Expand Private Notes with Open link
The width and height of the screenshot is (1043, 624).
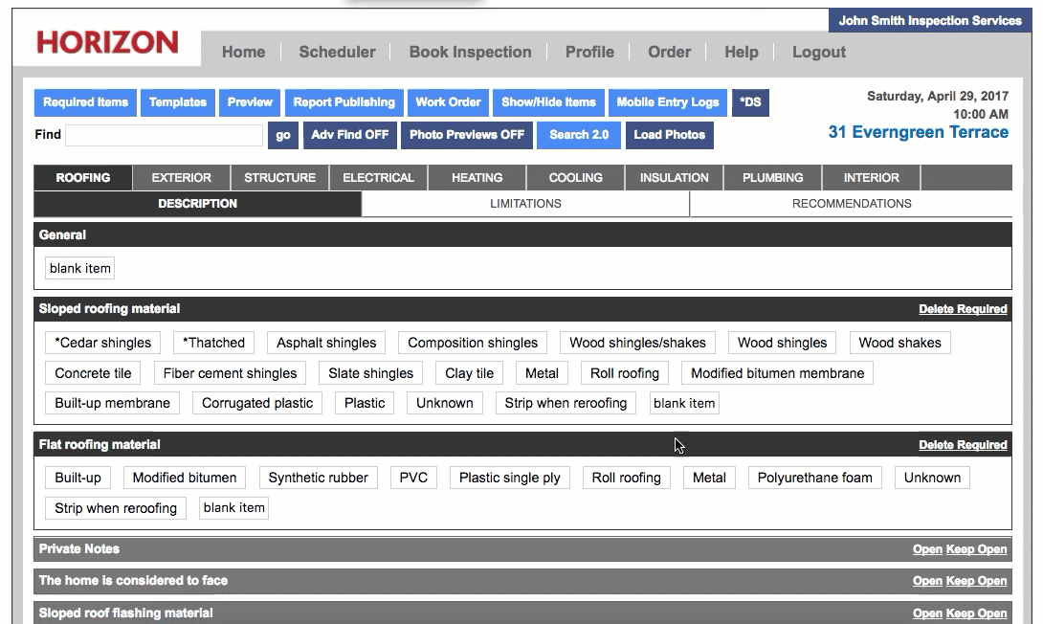pyautogui.click(x=927, y=549)
